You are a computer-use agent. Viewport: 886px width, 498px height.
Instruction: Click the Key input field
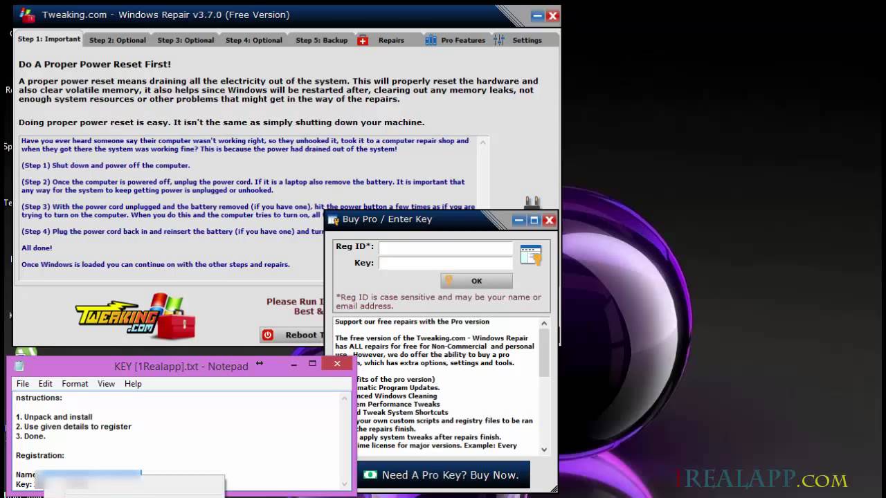445,263
